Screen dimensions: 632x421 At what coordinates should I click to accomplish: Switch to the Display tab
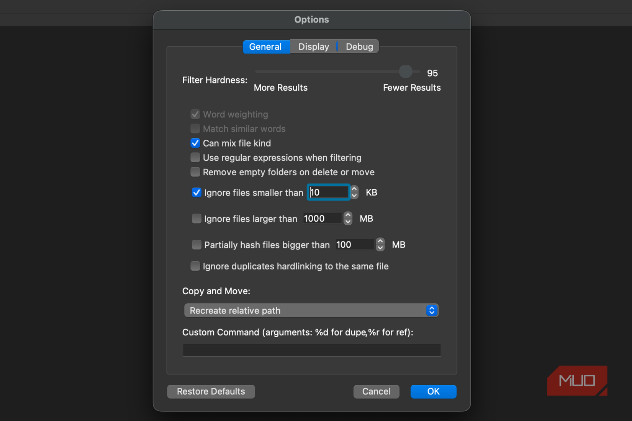click(x=313, y=46)
